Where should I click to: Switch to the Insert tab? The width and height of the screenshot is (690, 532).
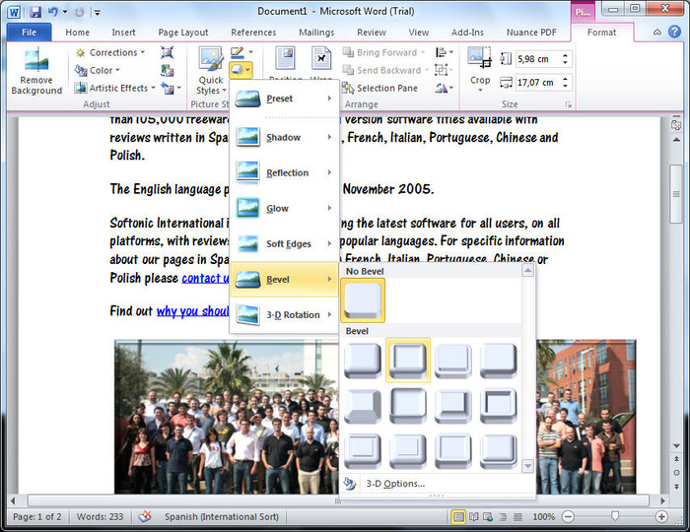123,33
